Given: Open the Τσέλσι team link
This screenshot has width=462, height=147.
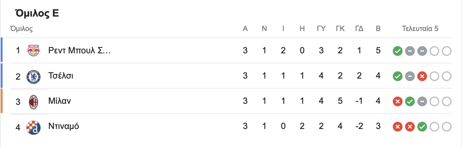Looking at the screenshot, I should pos(61,76).
